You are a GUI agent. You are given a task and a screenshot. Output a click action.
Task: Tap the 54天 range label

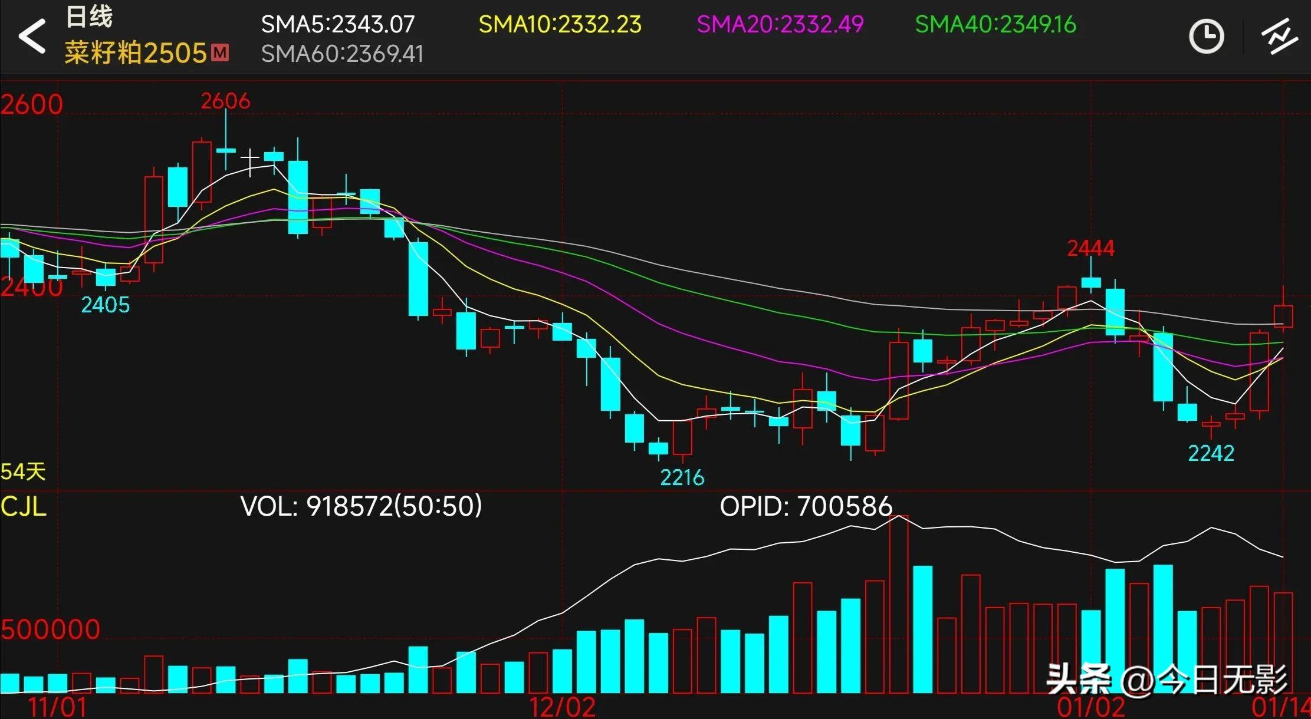[x=23, y=471]
